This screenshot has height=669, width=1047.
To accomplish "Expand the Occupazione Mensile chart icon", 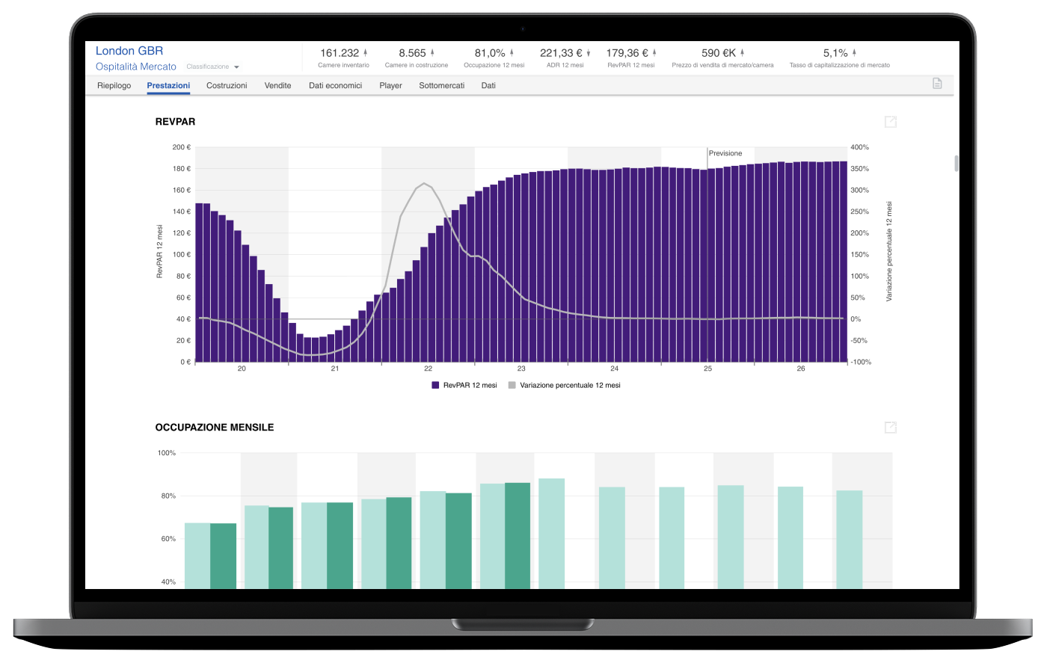I will tap(890, 428).
